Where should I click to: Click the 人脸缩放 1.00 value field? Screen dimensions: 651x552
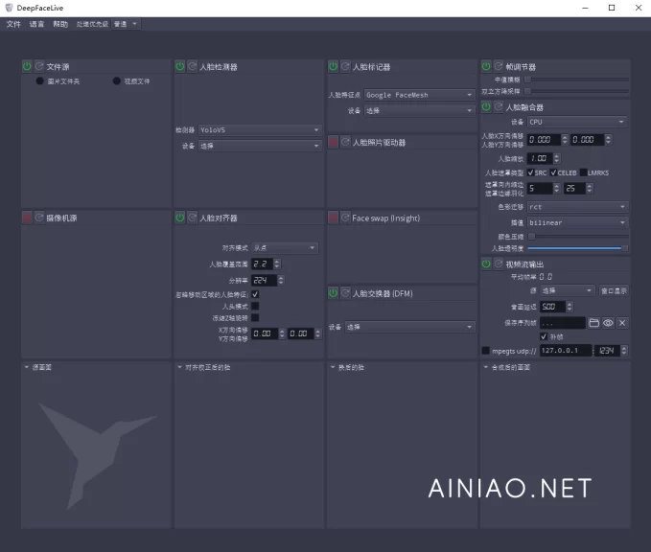point(540,158)
